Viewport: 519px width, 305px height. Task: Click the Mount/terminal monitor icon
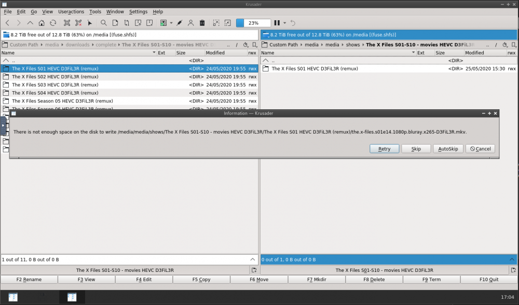pos(163,23)
